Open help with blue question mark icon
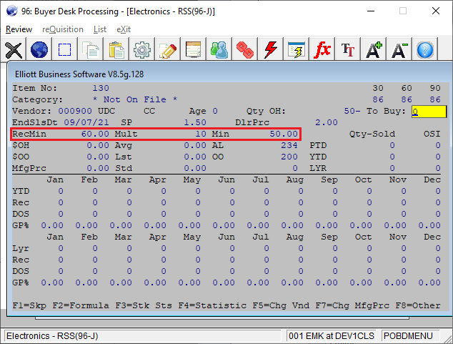Screen dimensions: 453x344 coord(425,50)
